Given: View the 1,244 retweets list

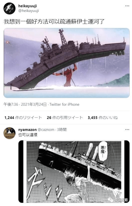Looking at the screenshot, I should click(23, 117).
